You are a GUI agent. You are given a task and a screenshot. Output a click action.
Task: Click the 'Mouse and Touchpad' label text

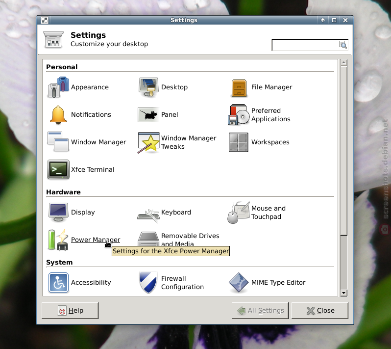tap(269, 213)
